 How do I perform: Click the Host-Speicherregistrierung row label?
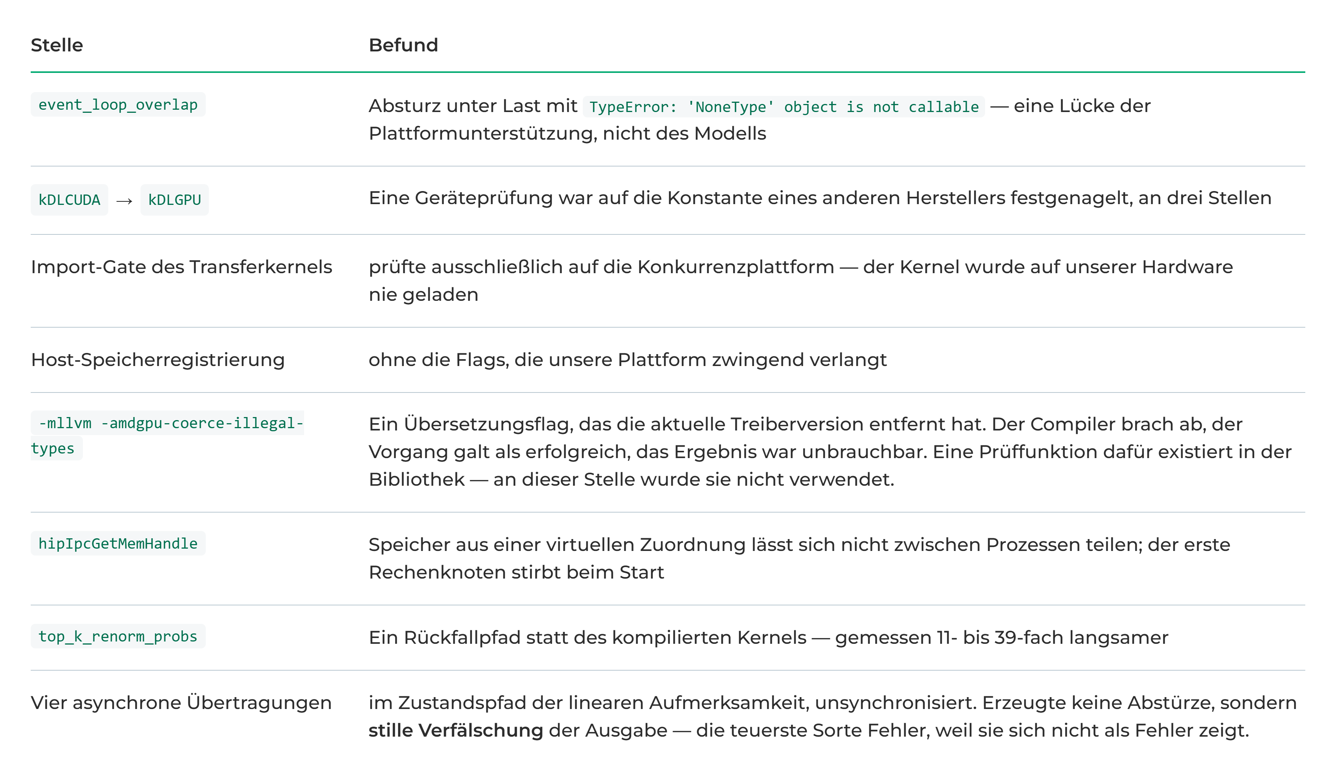(158, 360)
